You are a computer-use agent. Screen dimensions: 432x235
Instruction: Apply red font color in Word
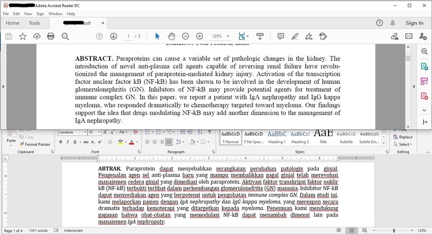(132, 142)
